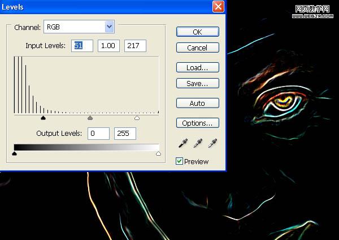The image size is (339, 240).
Task: Select the gray point eyedropper
Action: (198, 144)
